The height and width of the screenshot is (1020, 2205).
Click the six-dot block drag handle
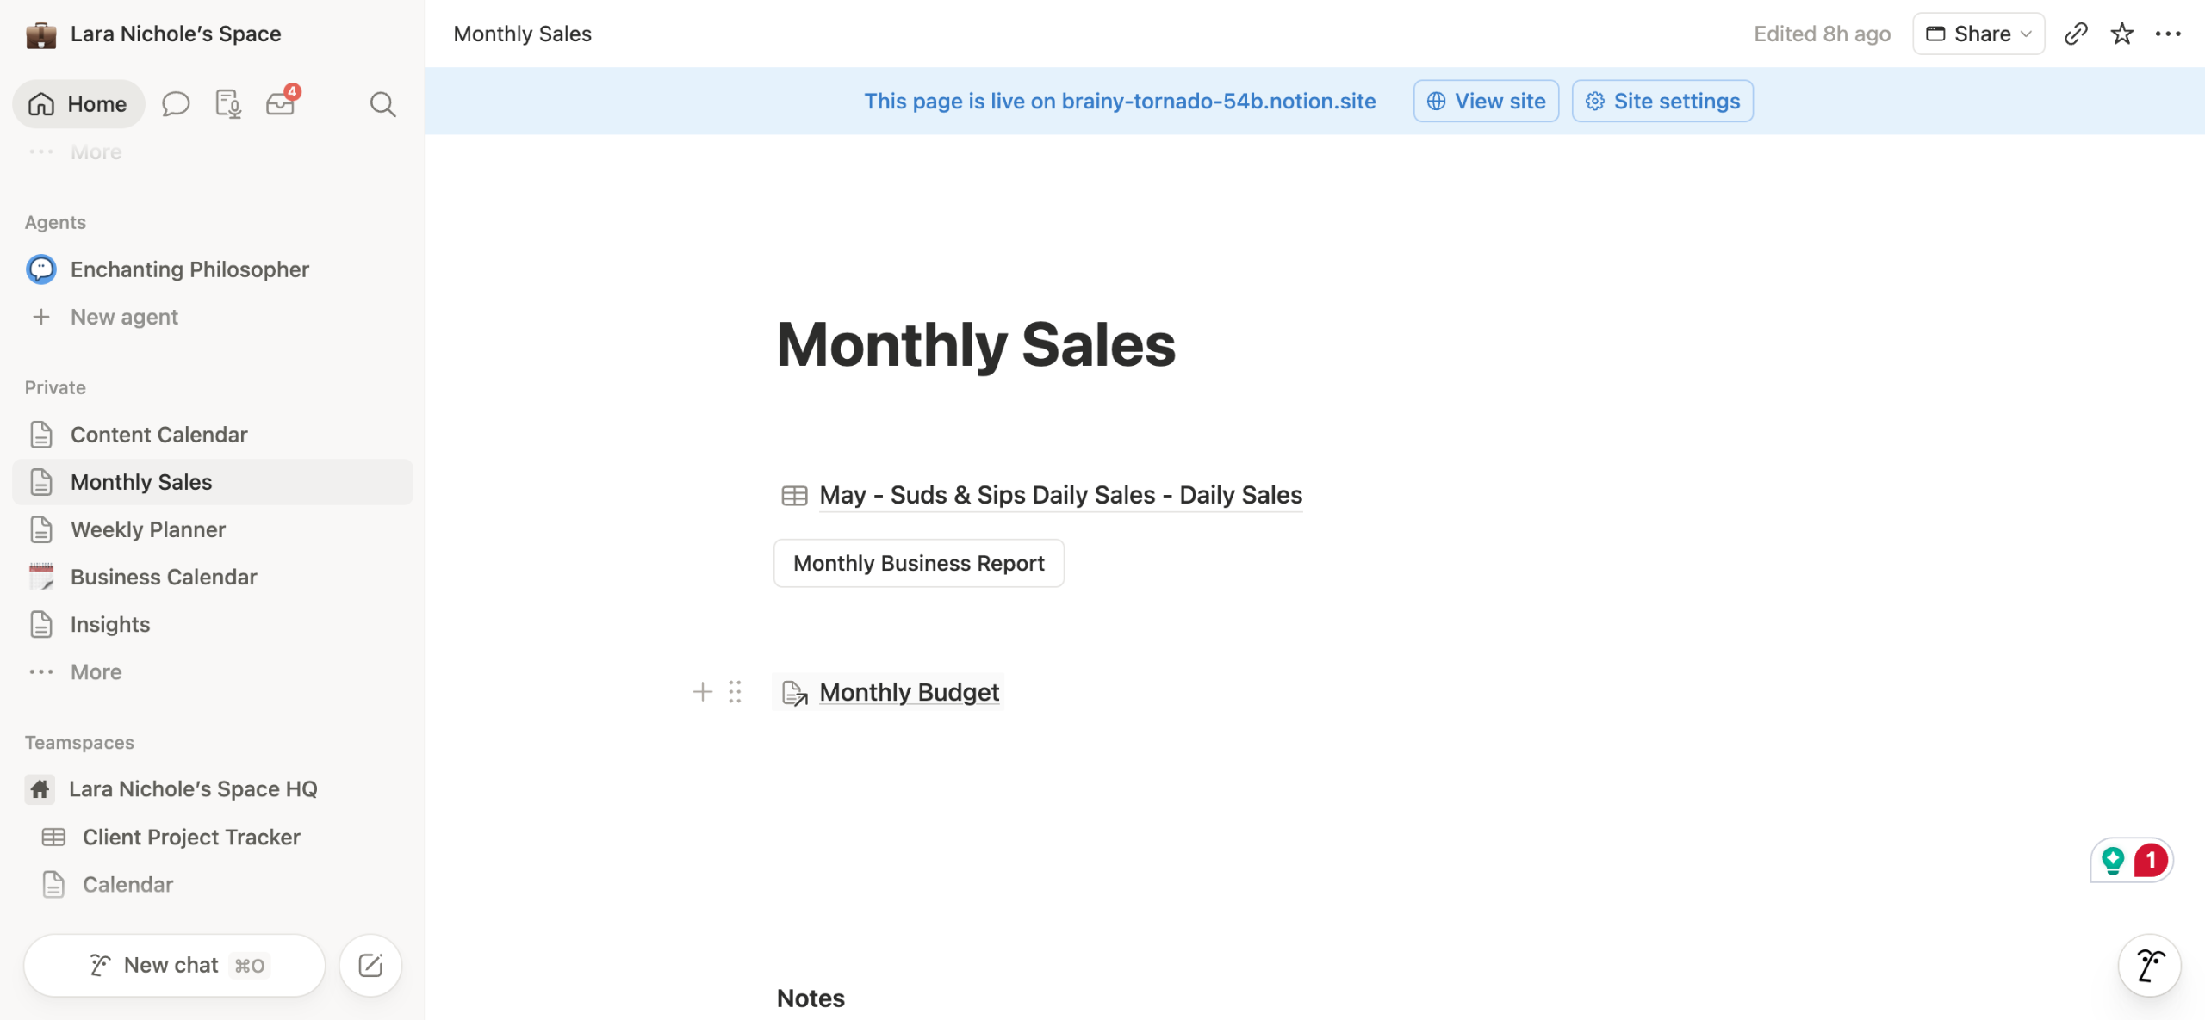(735, 692)
